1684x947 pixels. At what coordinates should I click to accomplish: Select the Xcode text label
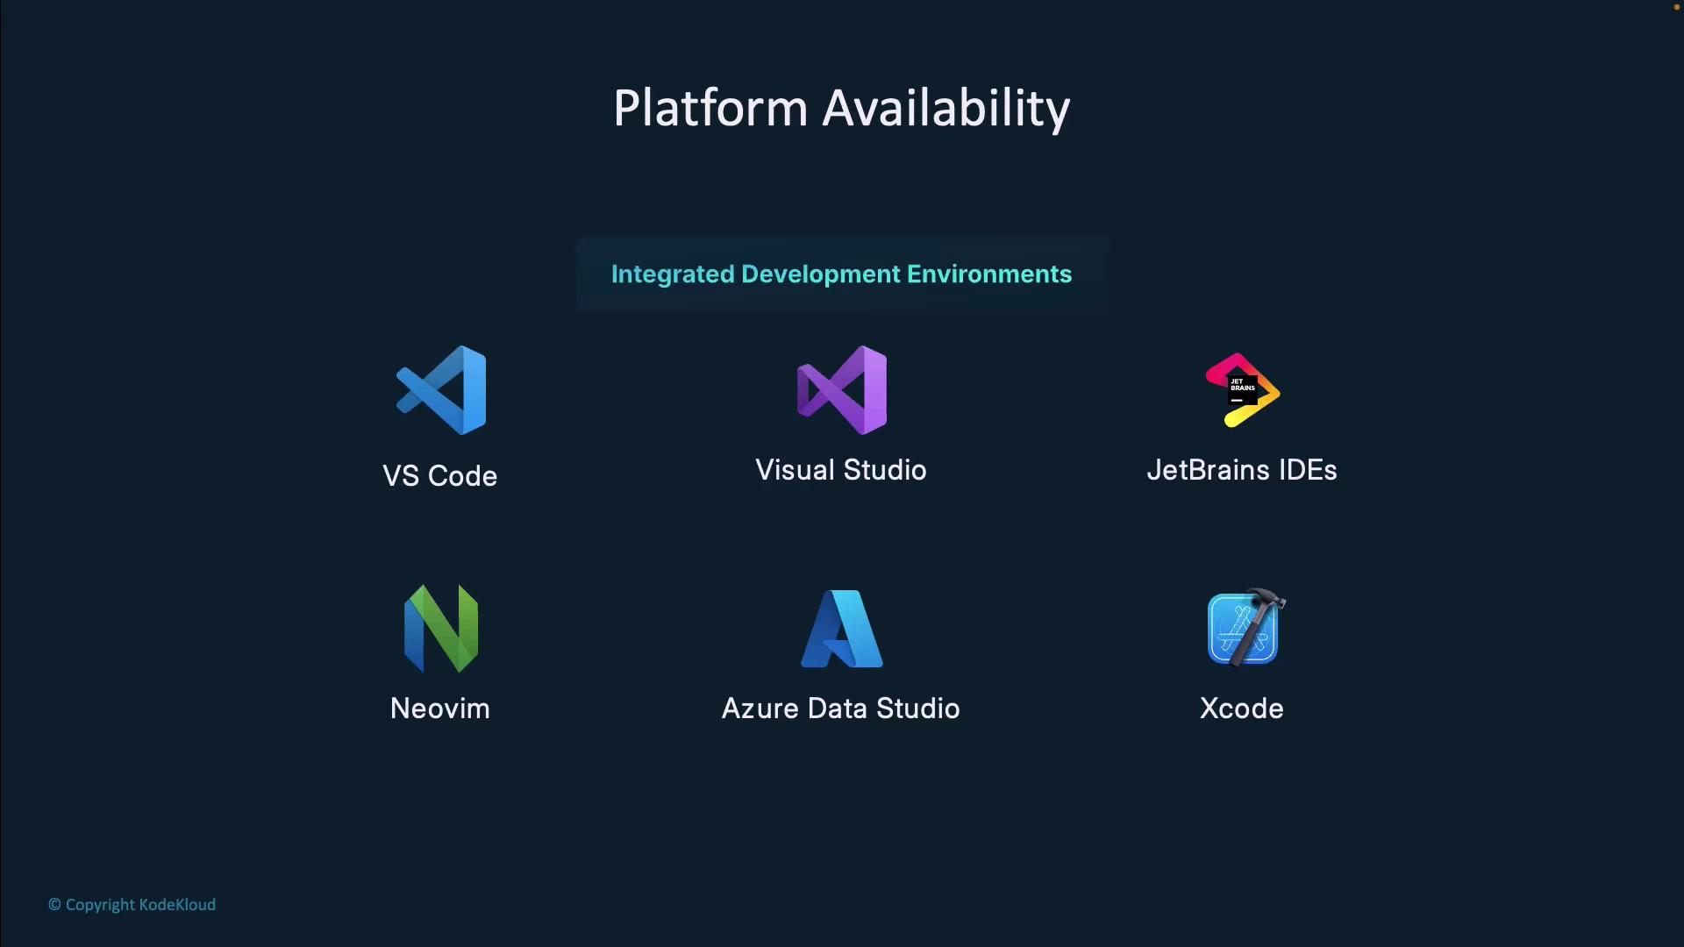point(1242,708)
